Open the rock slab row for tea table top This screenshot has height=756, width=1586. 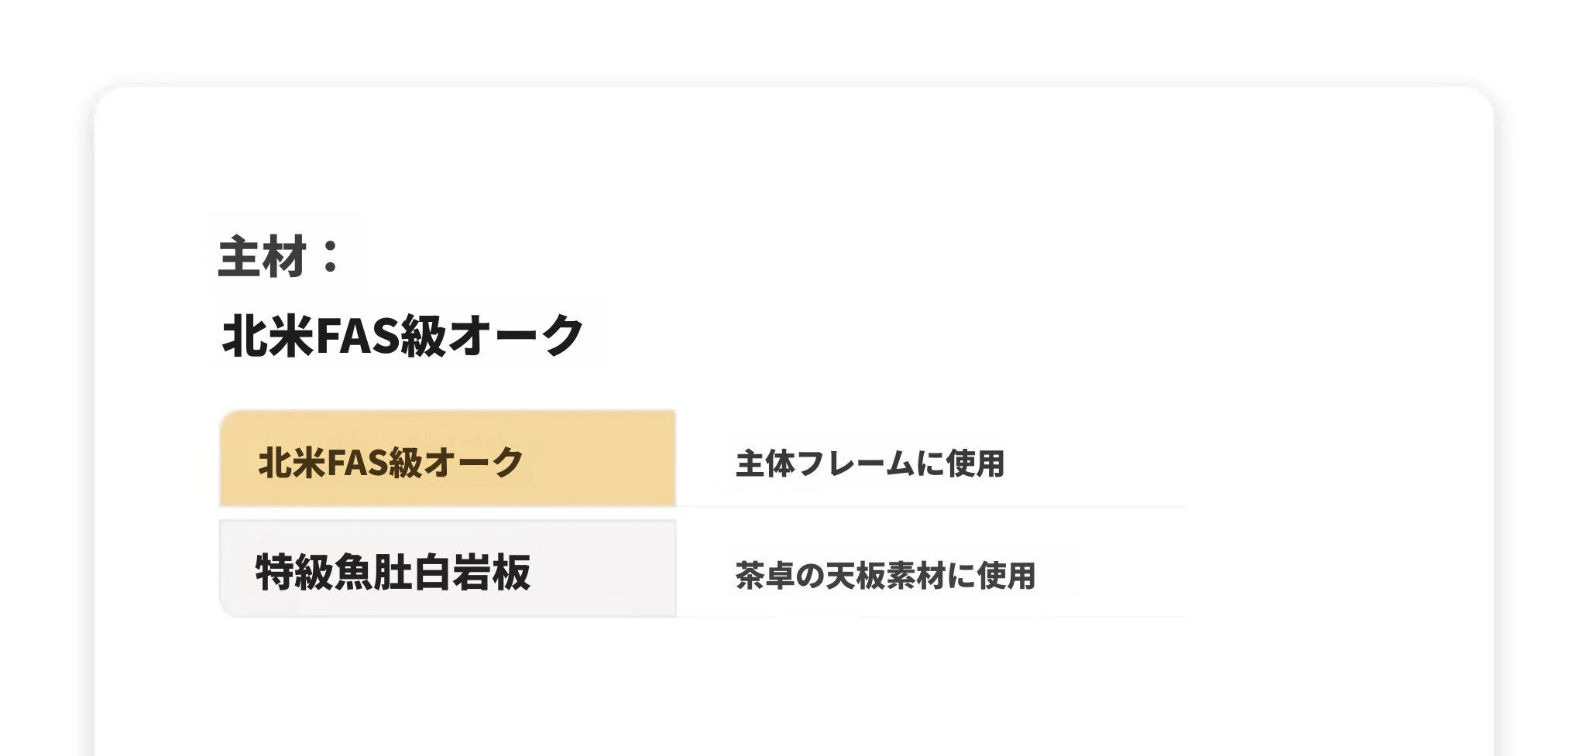click(704, 569)
